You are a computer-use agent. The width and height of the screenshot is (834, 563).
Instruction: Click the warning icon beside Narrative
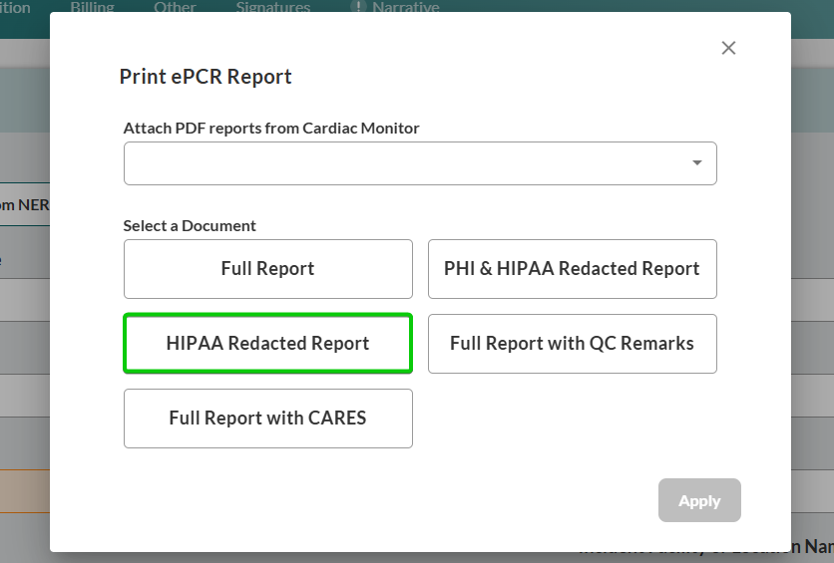coord(358,7)
